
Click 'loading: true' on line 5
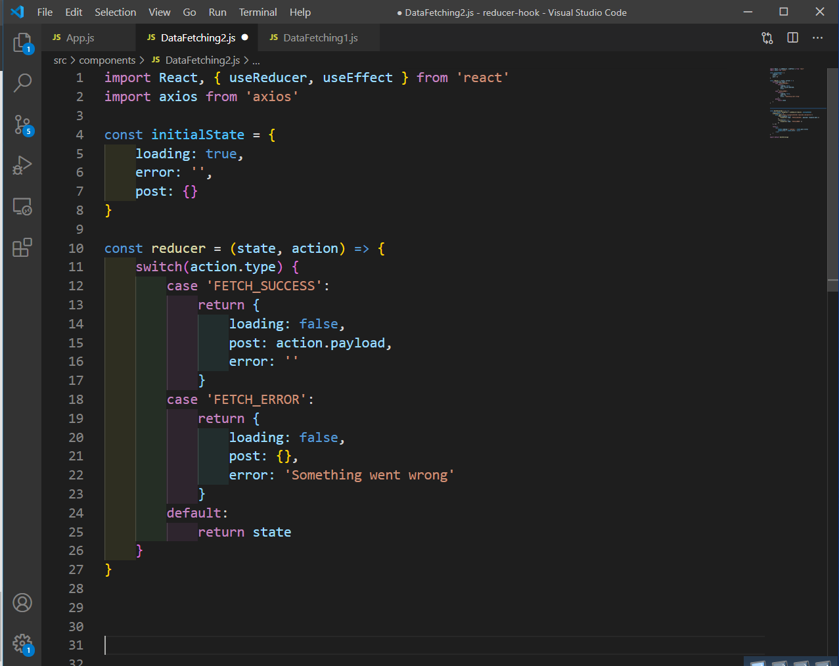[186, 154]
